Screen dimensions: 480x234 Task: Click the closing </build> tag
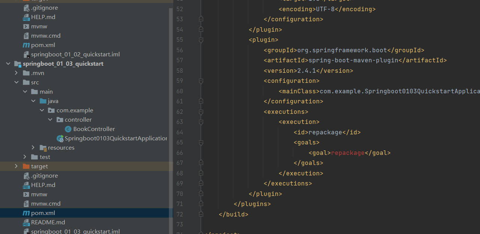(233, 214)
